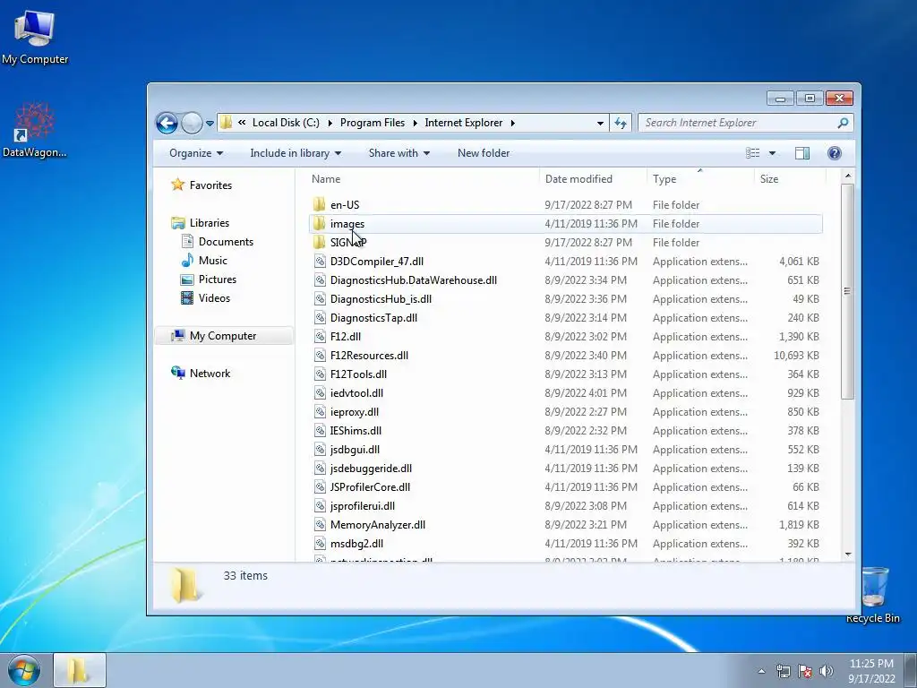
Task: Show the preview pane
Action: [802, 153]
